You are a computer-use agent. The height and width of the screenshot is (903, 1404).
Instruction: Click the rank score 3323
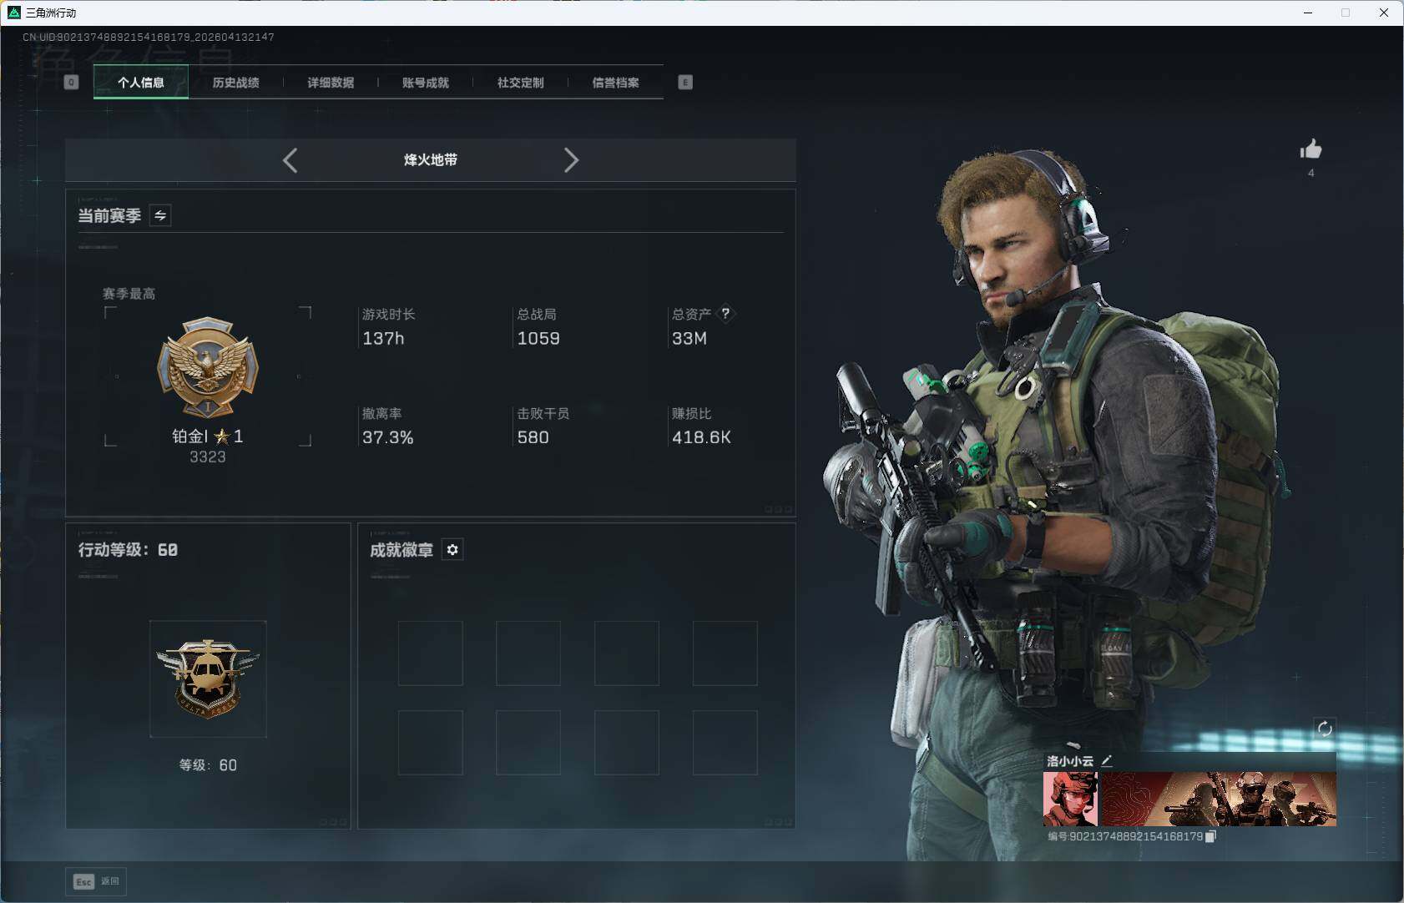coord(208,457)
